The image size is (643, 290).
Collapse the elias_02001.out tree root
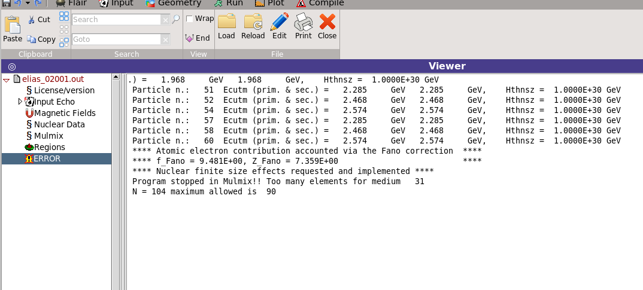tap(7, 79)
